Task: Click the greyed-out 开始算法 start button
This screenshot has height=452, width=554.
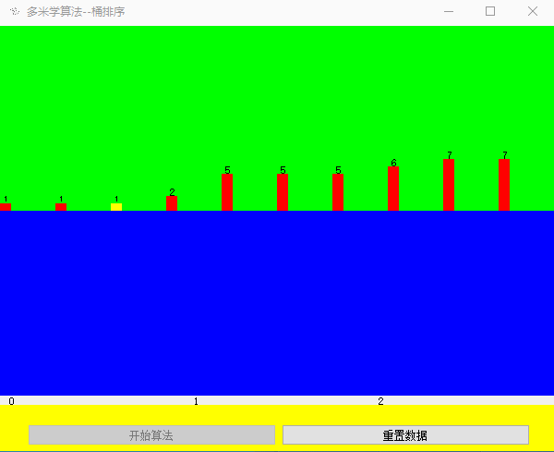Action: [151, 434]
